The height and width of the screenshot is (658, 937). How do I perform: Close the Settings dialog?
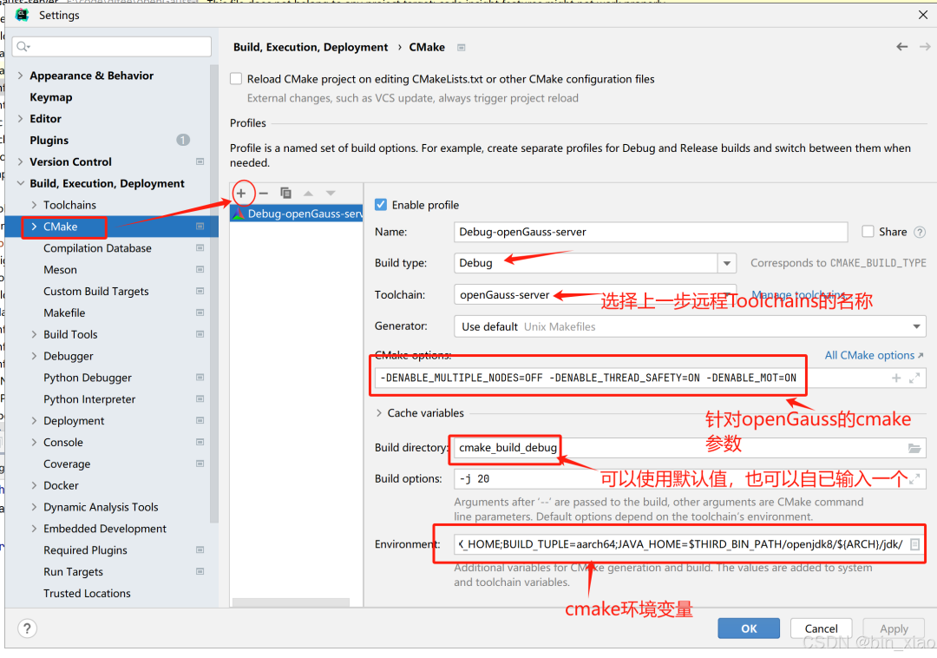pyautogui.click(x=922, y=15)
